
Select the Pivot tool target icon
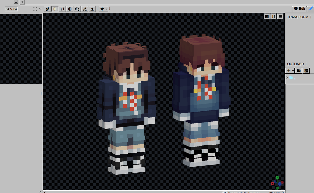[70, 9]
